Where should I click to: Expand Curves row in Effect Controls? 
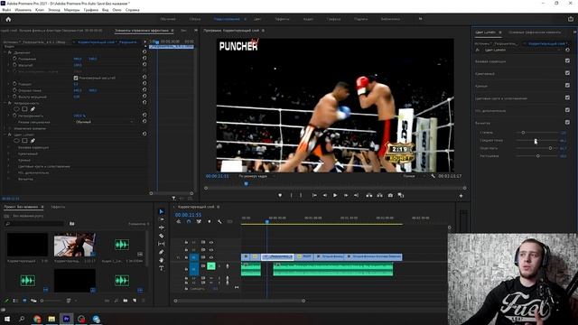click(x=9, y=161)
